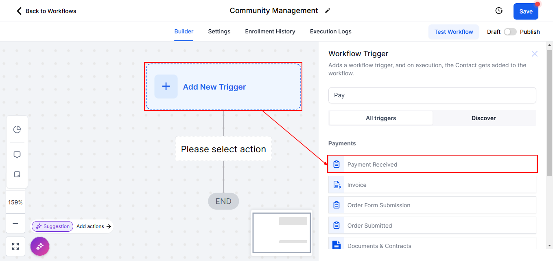The height and width of the screenshot is (261, 553).
Task: Select Documents & Contracts trigger
Action: point(432,244)
